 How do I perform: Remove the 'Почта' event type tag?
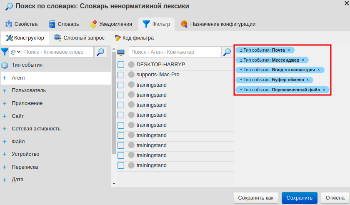click(289, 50)
